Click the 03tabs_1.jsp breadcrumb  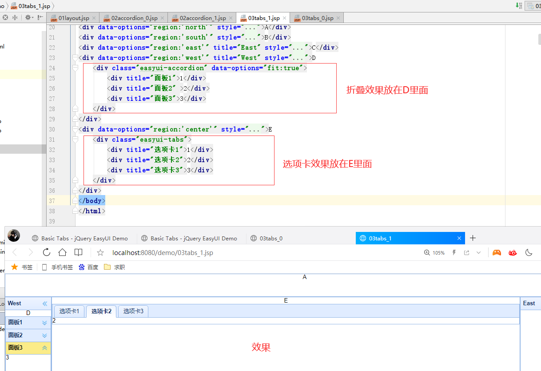tap(30, 6)
